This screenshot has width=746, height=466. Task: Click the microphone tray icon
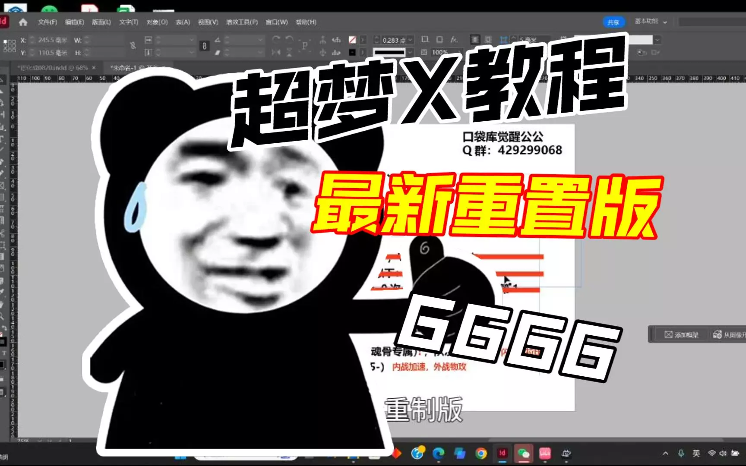click(x=681, y=453)
